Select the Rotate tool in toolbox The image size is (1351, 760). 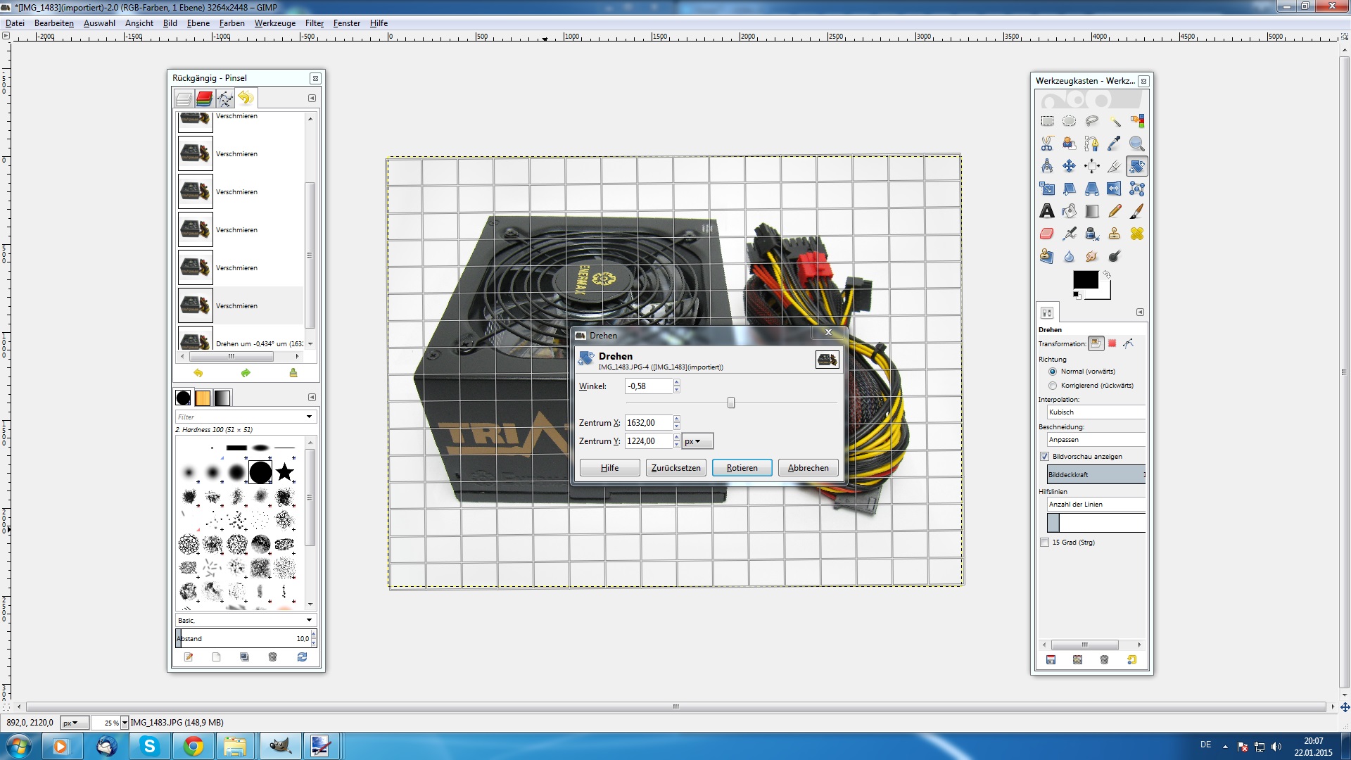coord(1137,166)
